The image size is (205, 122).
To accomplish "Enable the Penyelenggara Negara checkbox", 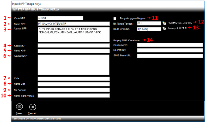I will point(115,18).
